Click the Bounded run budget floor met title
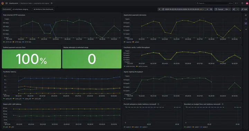Image resolution: width=249 pixels, height=131 pixels. tap(202, 104)
